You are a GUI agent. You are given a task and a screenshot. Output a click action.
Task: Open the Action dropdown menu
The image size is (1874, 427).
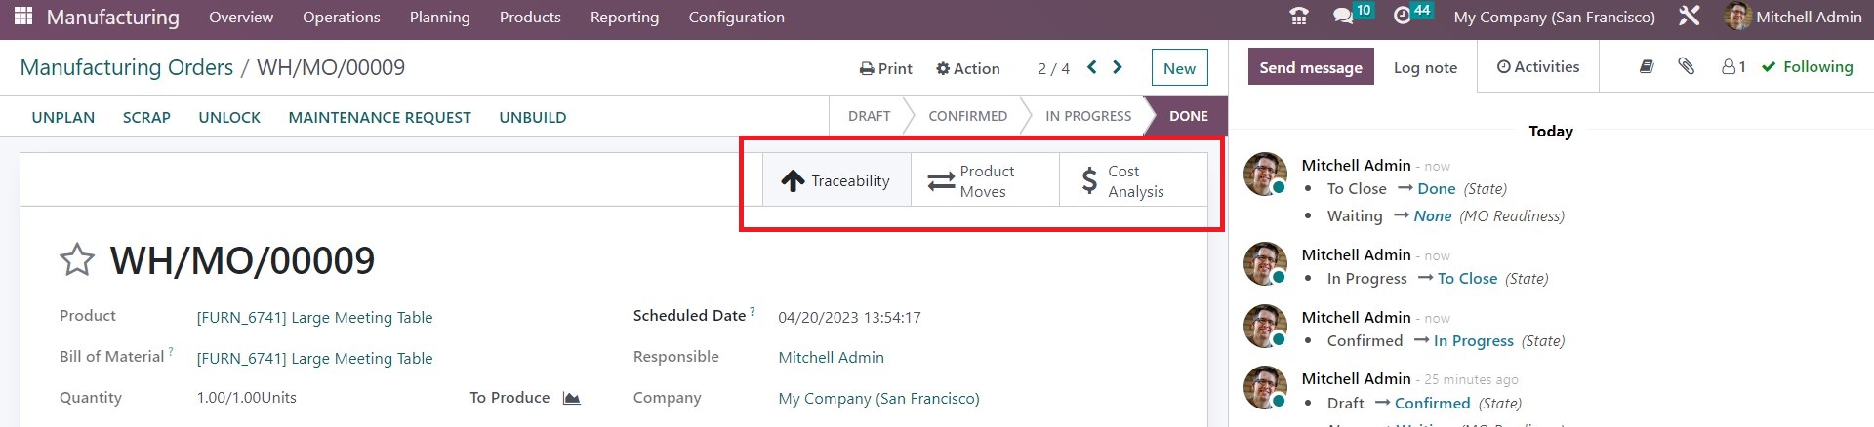point(967,68)
